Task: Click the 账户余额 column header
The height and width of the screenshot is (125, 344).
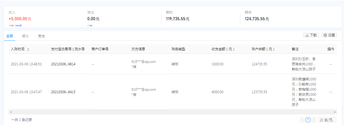Action: pyautogui.click(x=263, y=49)
